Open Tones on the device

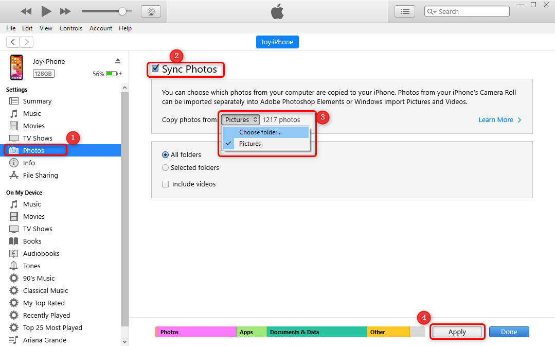pos(60,266)
